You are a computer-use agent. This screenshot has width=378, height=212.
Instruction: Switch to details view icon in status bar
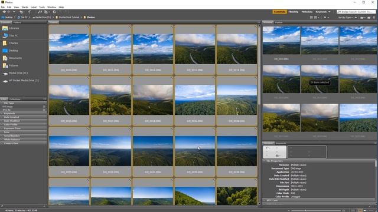coord(365,211)
